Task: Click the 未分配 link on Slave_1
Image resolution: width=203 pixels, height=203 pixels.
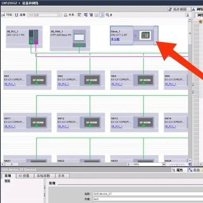Action: pos(115,39)
